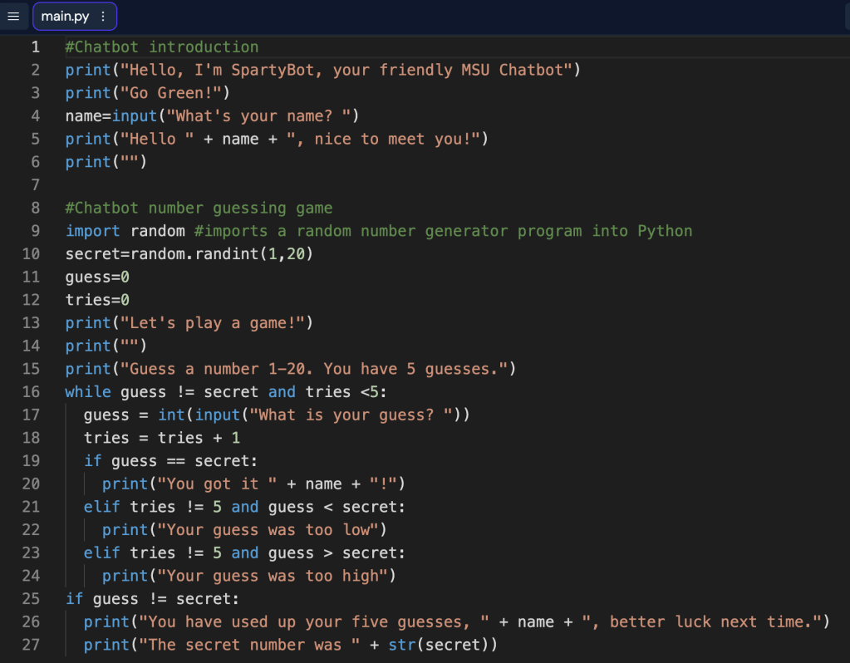
Task: Open the hamburger menu icon
Action: (13, 17)
